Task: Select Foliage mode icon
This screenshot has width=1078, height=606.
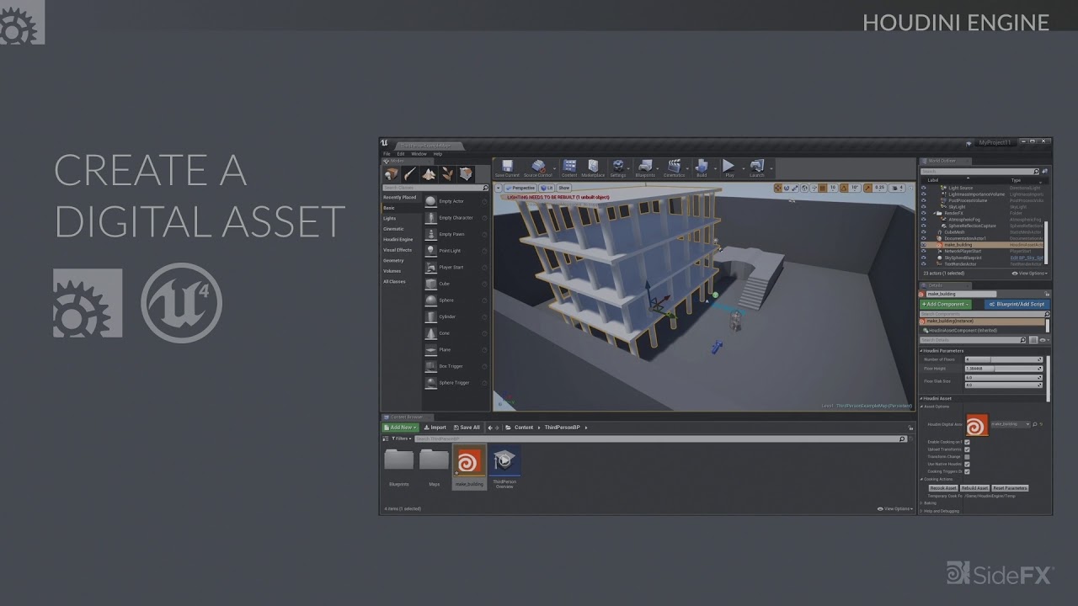Action: click(x=447, y=174)
